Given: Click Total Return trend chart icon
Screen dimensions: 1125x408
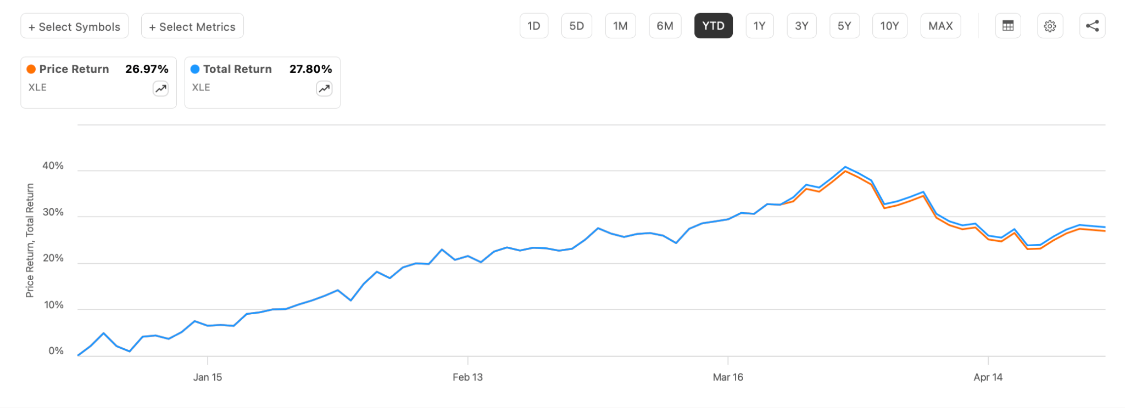Looking at the screenshot, I should click(324, 88).
